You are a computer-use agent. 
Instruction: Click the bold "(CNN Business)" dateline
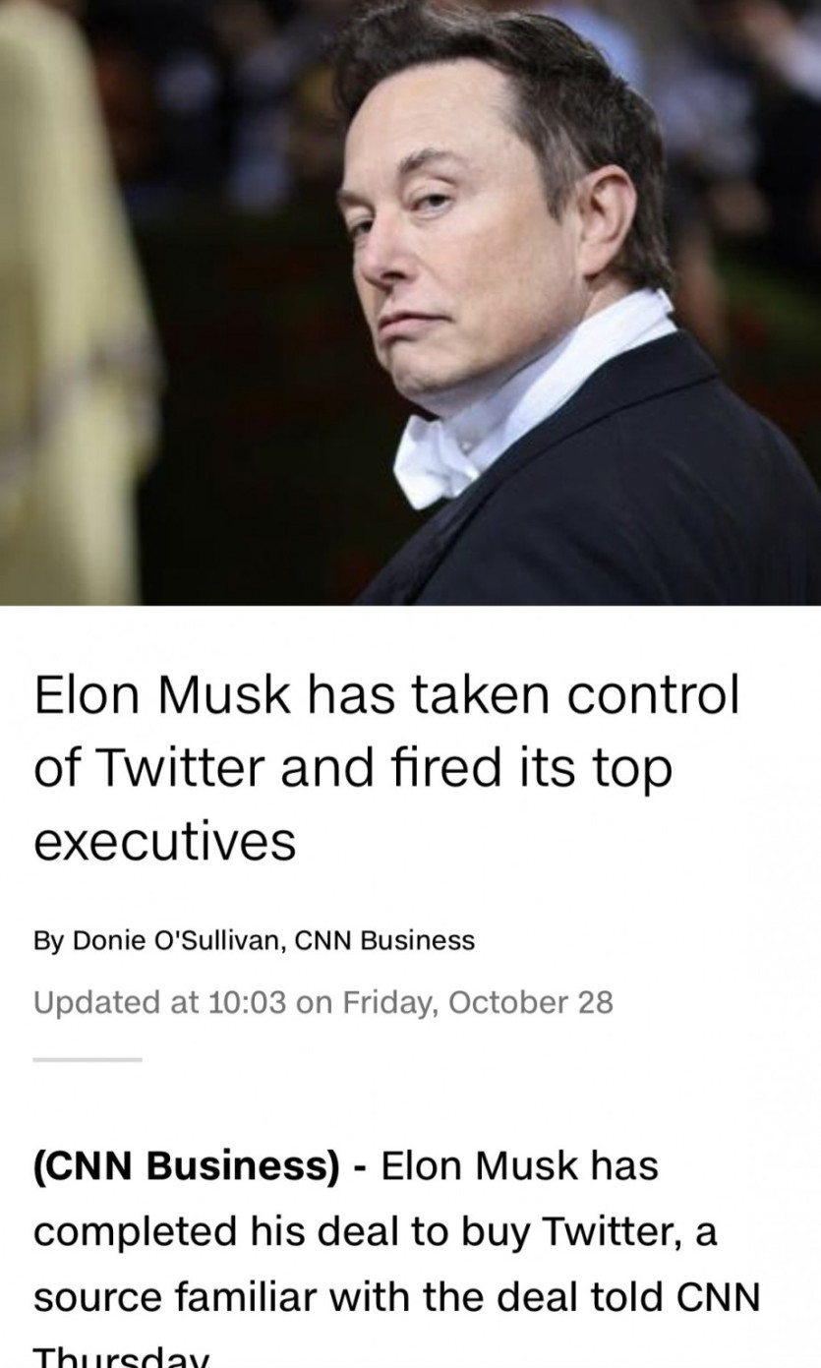click(x=185, y=1168)
